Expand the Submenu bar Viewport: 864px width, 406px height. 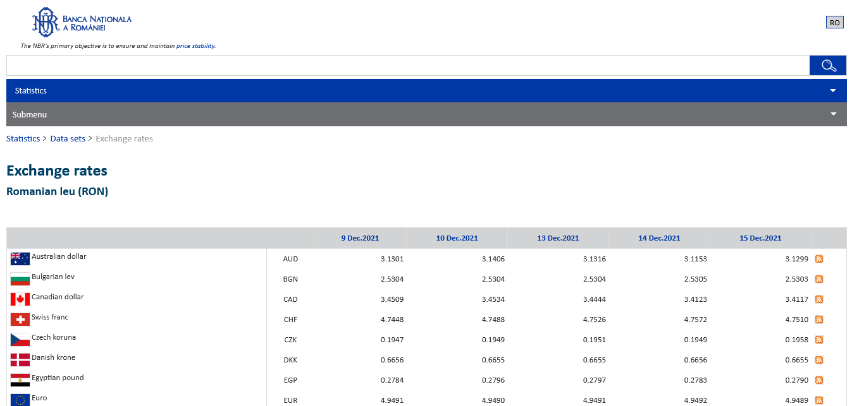(426, 115)
